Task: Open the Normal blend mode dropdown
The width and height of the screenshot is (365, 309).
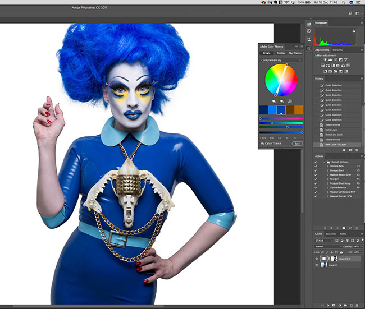Action: [327, 246]
